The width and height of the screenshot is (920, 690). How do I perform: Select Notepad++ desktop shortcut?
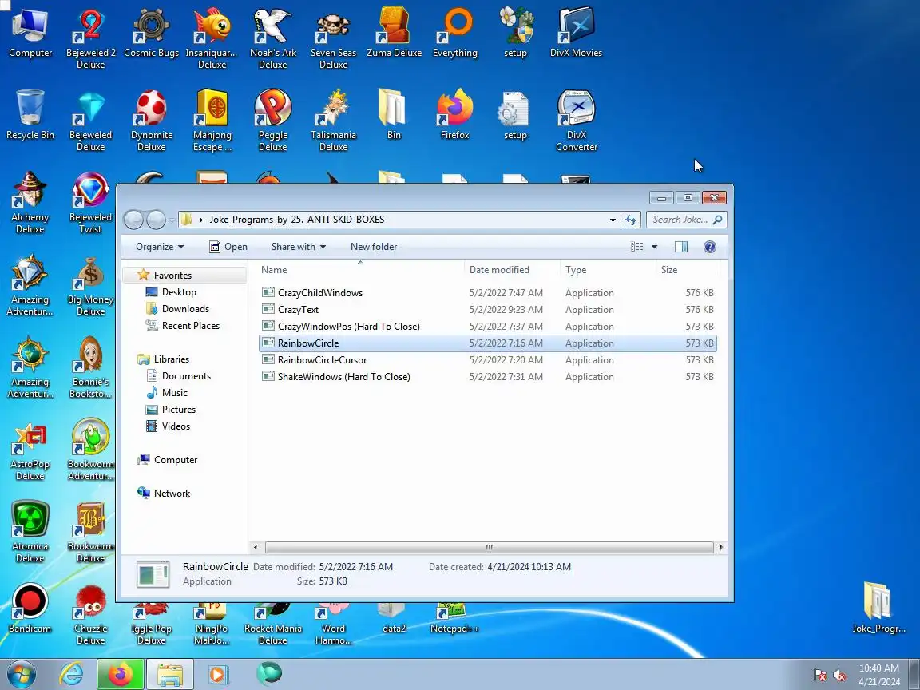(454, 618)
